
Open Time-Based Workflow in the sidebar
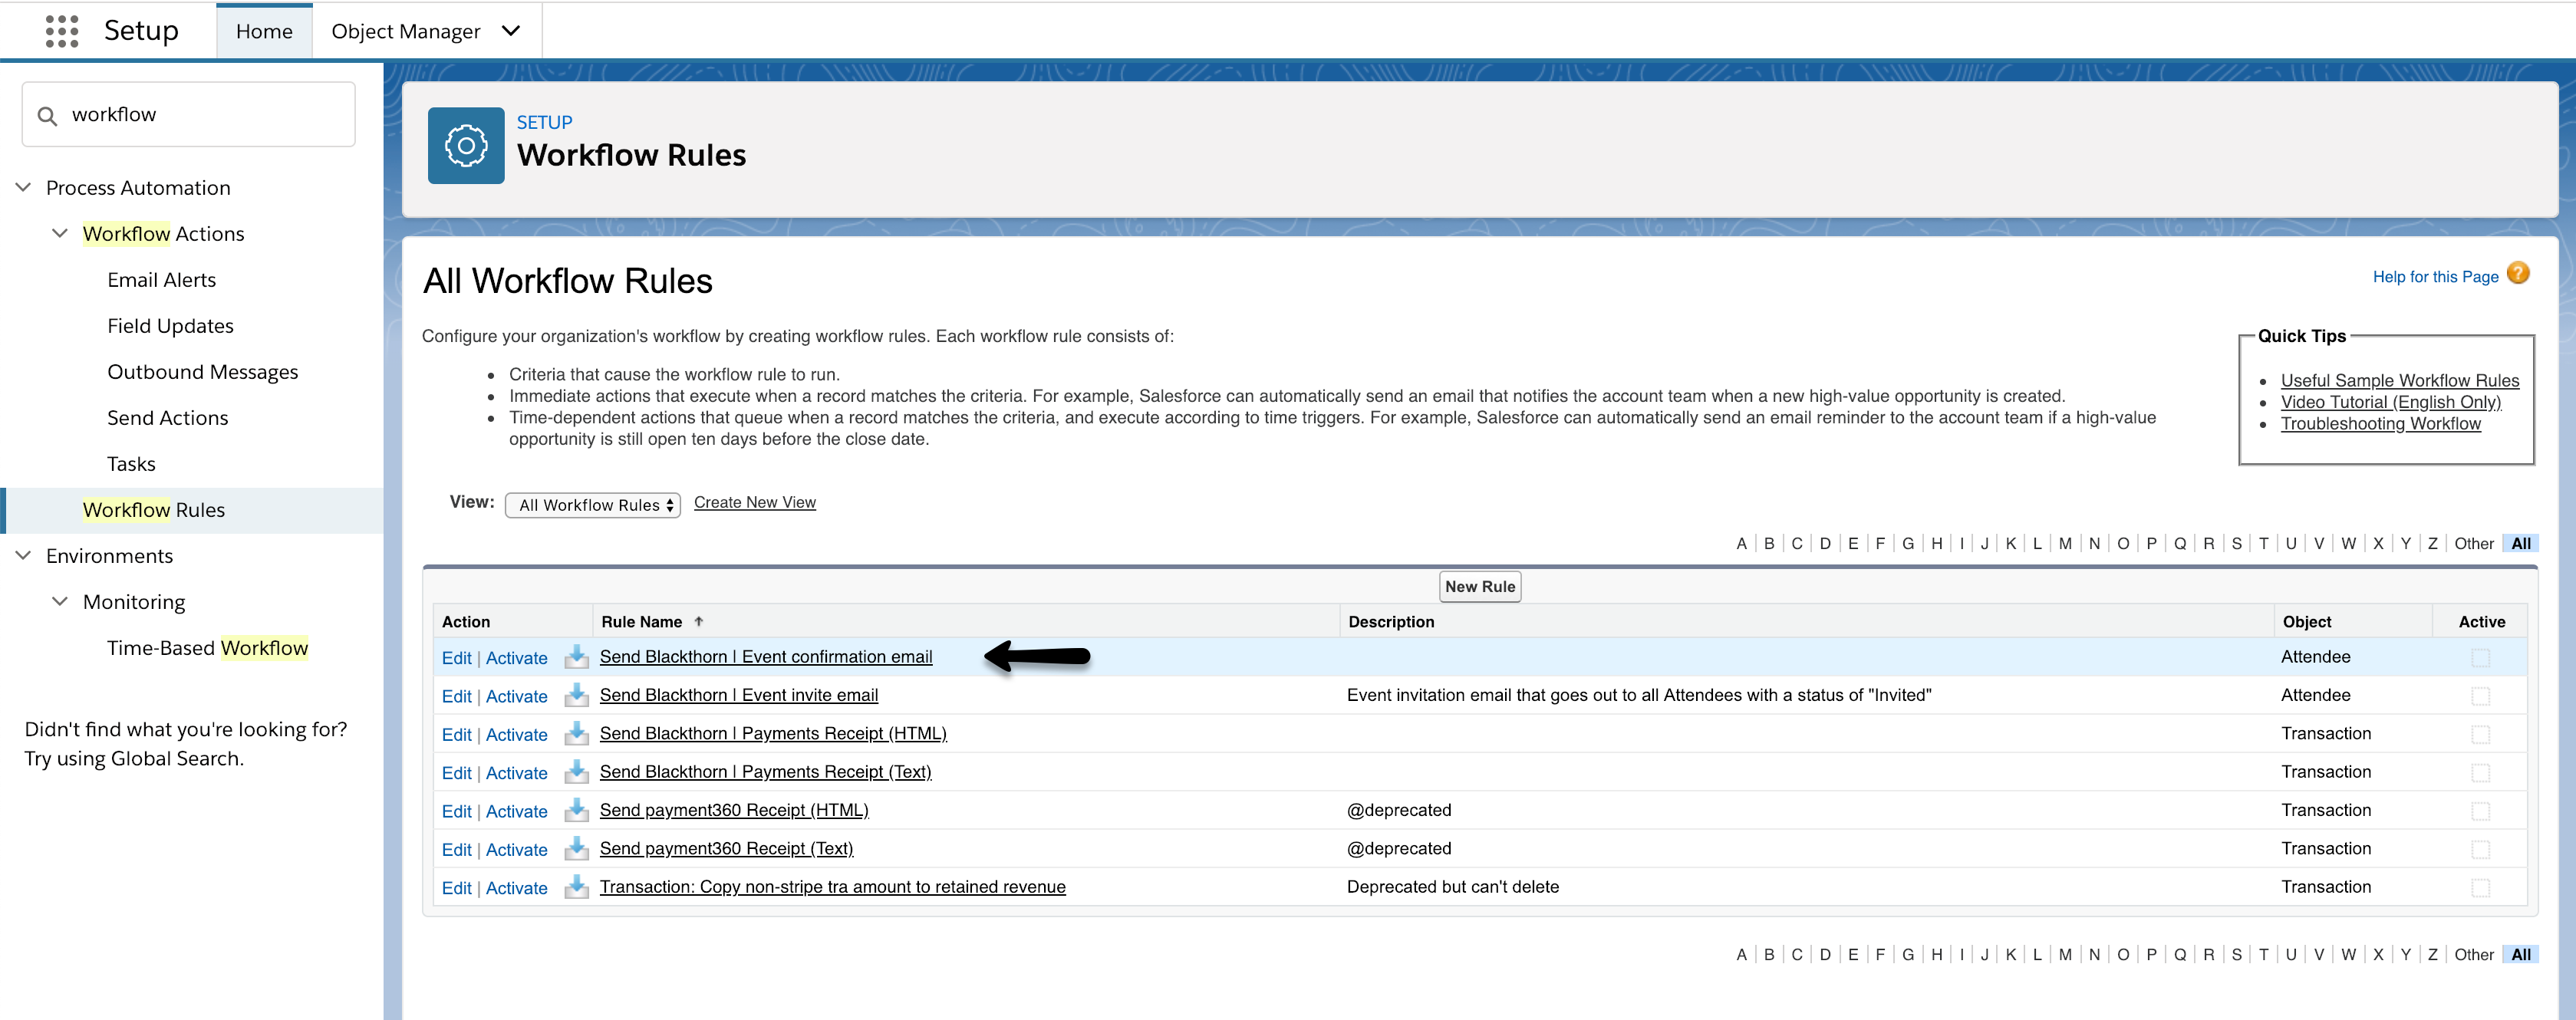click(x=207, y=648)
